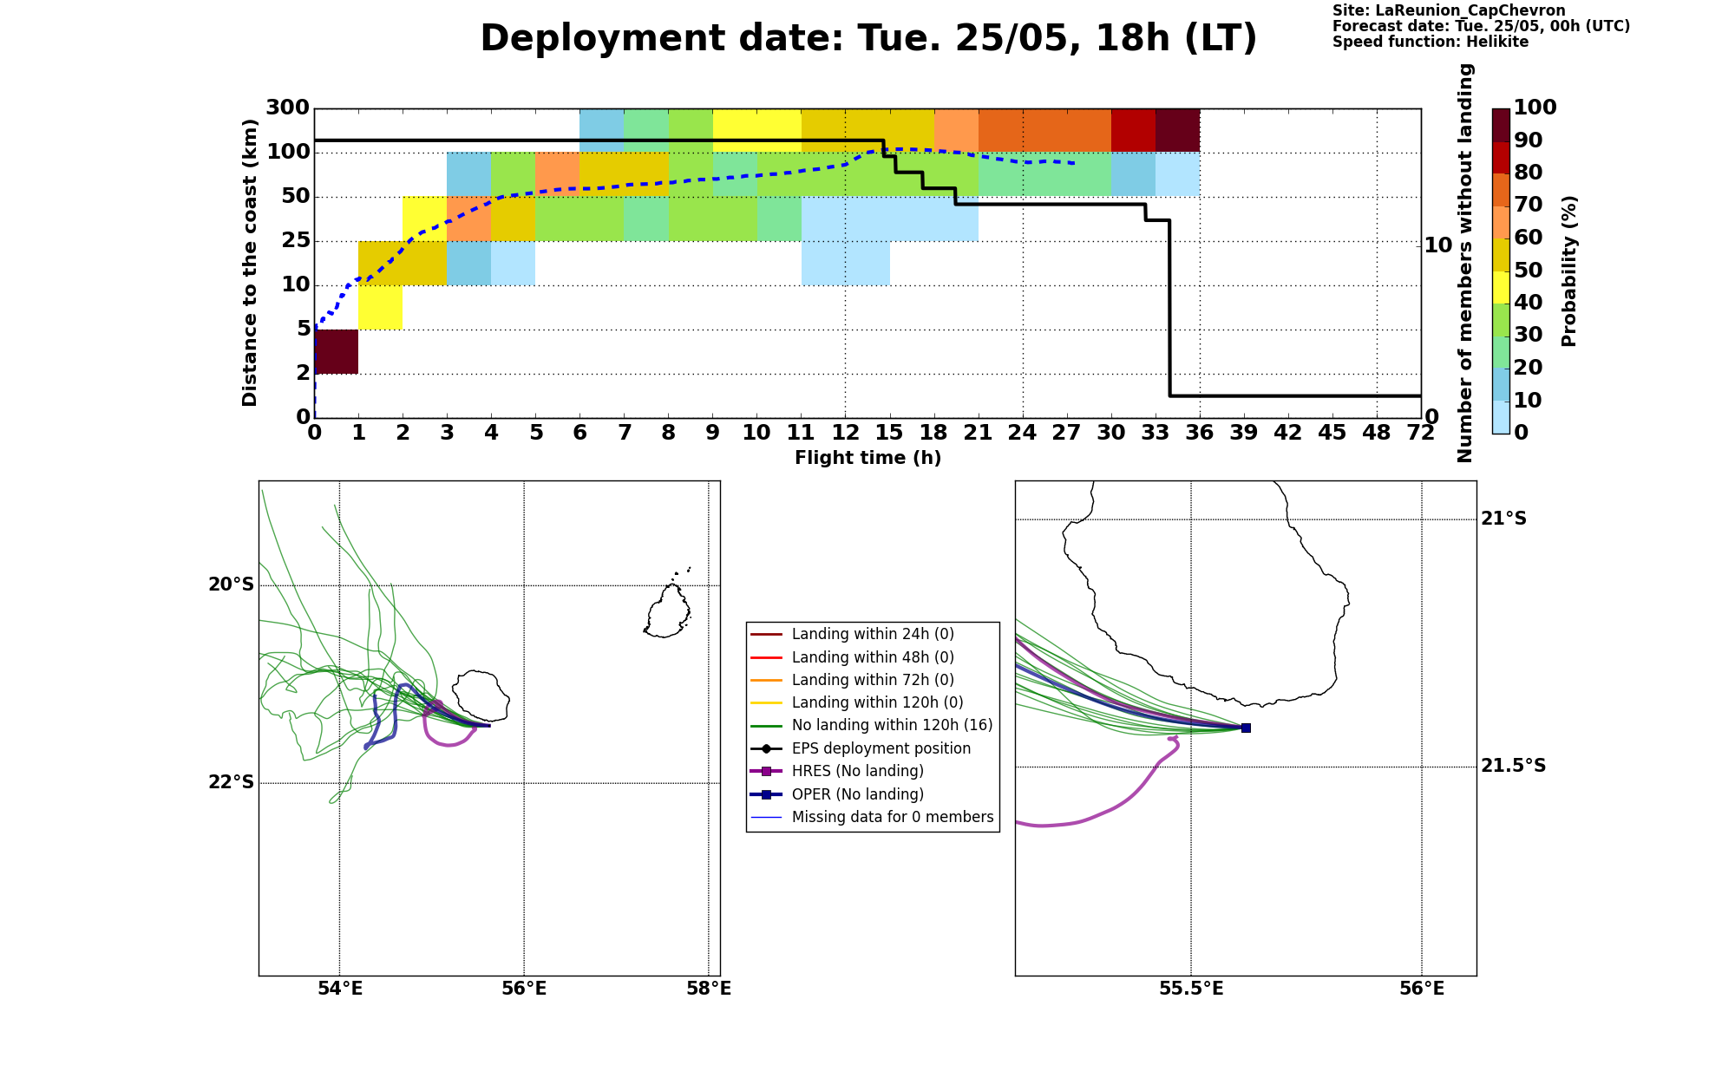
Task: Select the 100 colorbar tick label
Action: click(1535, 108)
